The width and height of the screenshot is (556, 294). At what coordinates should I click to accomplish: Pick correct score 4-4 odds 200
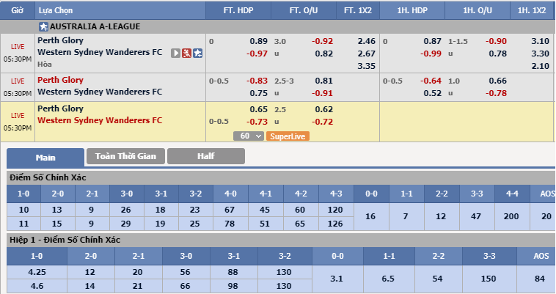[510, 217]
